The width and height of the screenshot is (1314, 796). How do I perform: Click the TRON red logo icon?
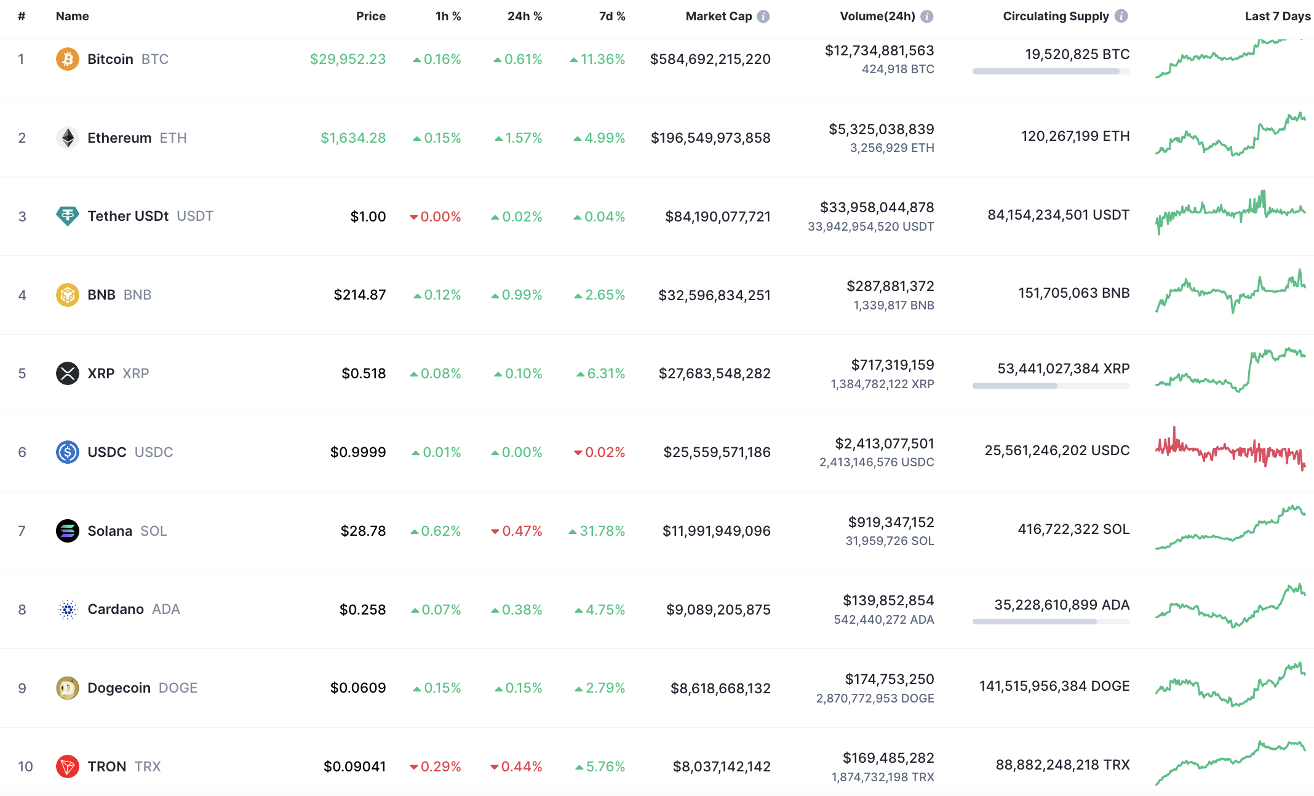[x=68, y=766]
